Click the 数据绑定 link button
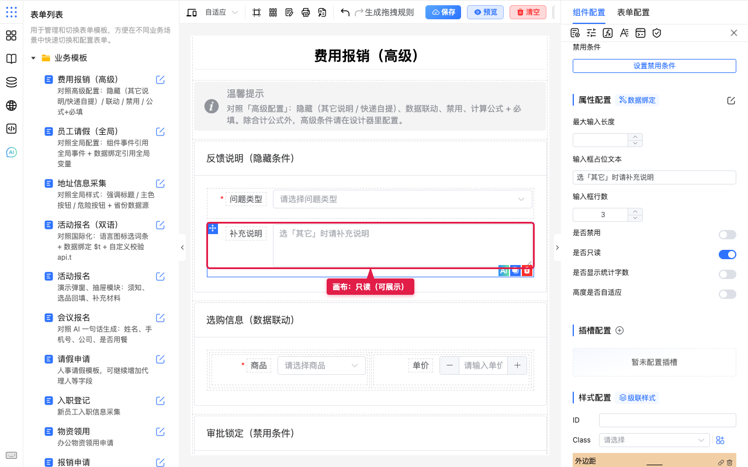Screen dimensions: 748x467 (x=638, y=100)
